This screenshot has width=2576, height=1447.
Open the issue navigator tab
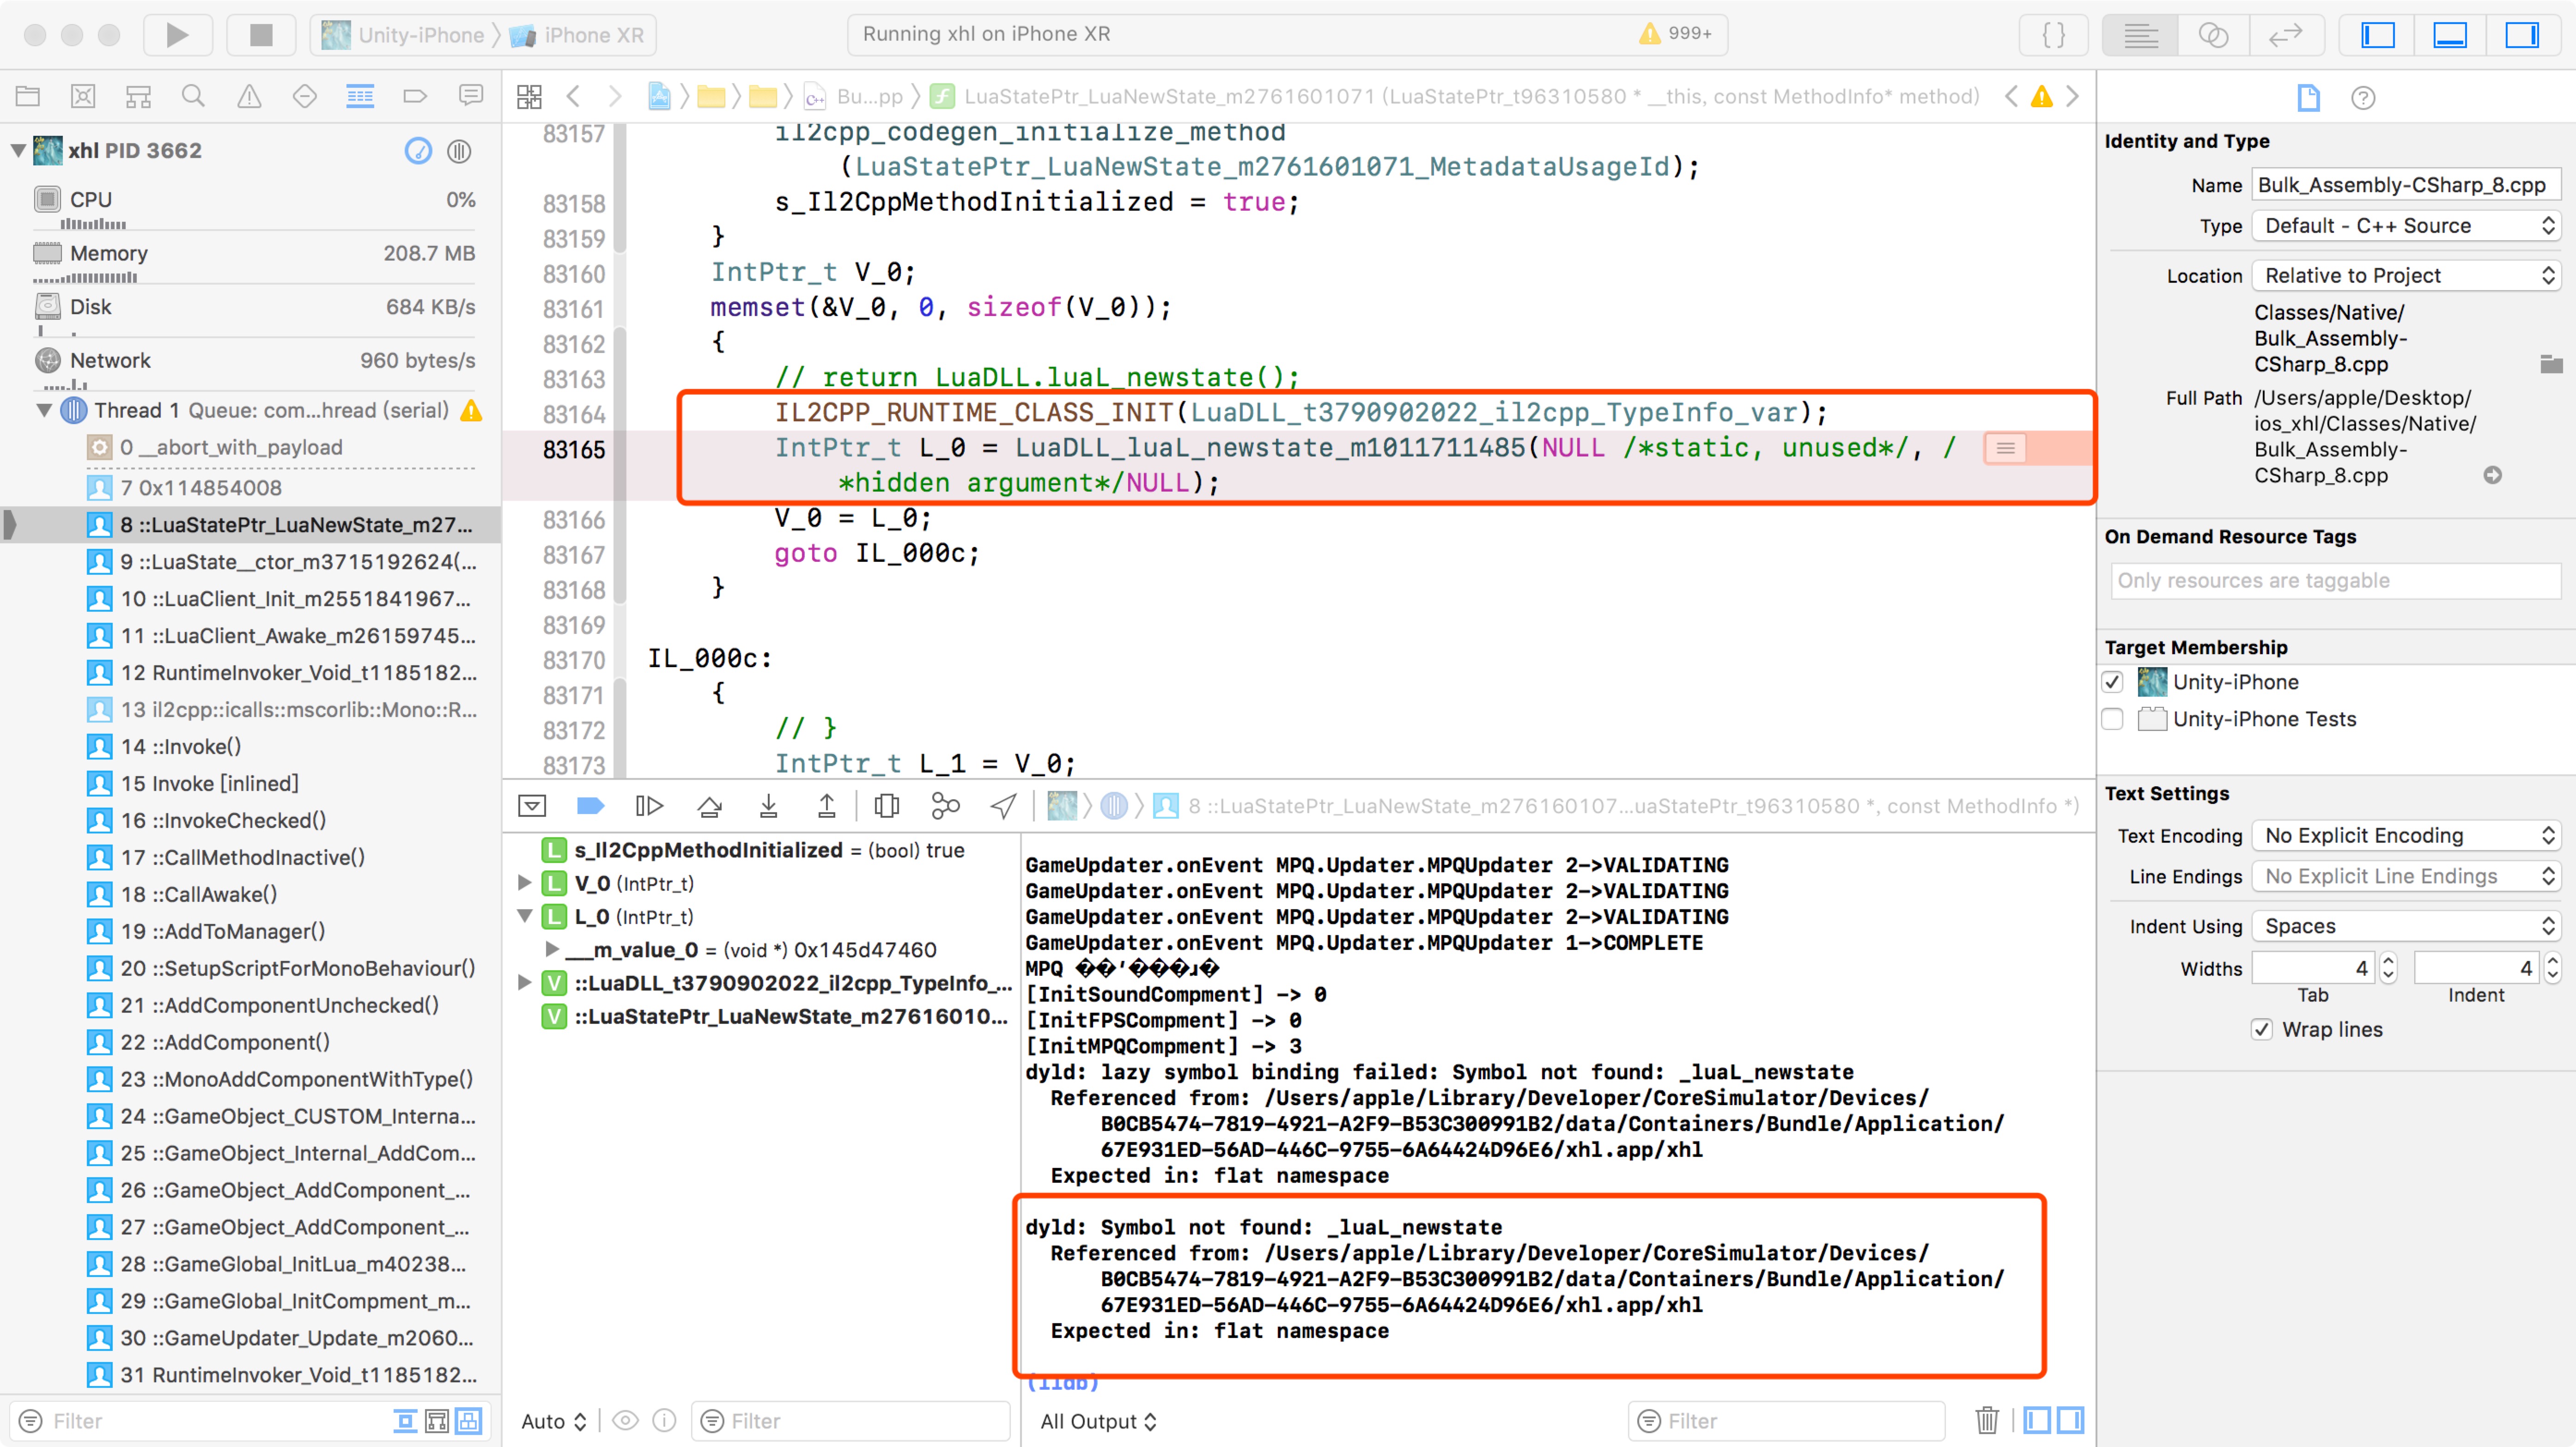pos(249,96)
